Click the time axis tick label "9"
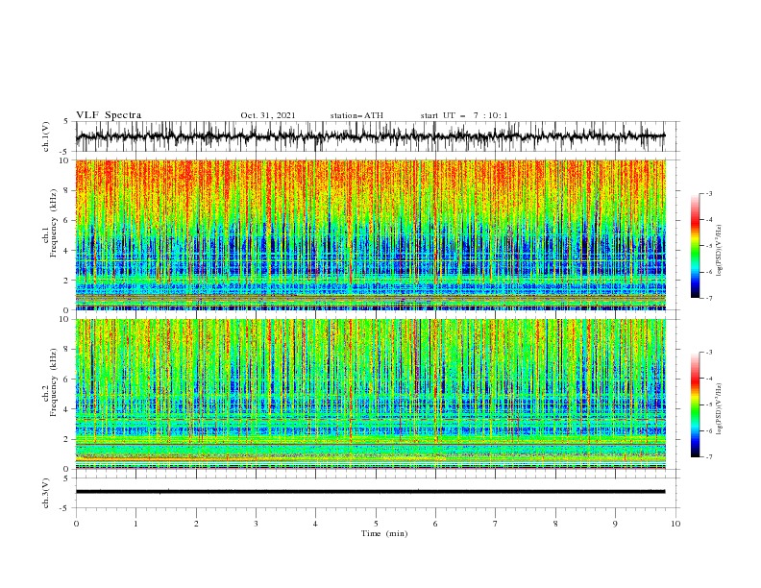The width and height of the screenshot is (761, 588). [615, 524]
